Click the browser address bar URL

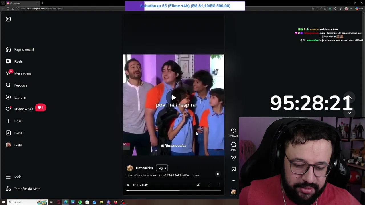[x=42, y=9]
